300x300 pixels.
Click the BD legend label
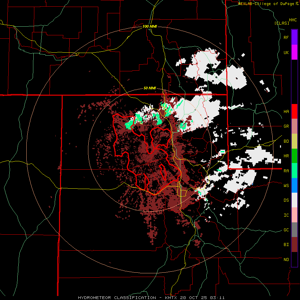click(x=286, y=141)
